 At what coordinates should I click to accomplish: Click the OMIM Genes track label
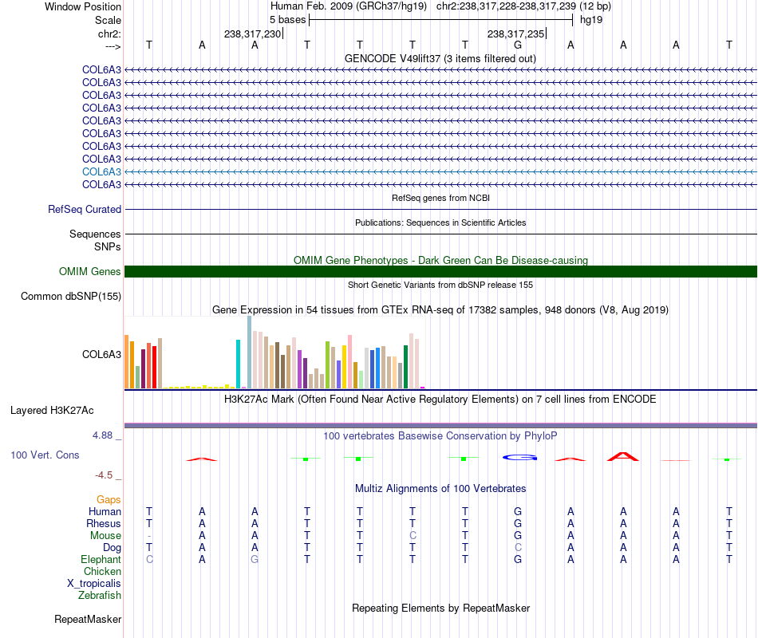click(x=90, y=272)
